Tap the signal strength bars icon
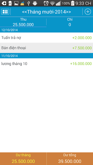Viewport: 93px width, 165px height. pyautogui.click(x=58, y=3)
